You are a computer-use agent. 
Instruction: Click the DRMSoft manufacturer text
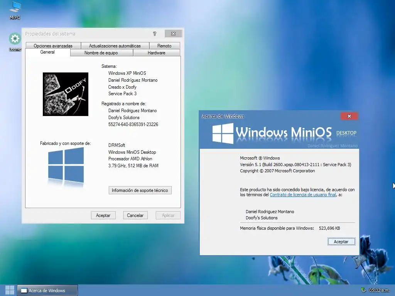[116, 145]
